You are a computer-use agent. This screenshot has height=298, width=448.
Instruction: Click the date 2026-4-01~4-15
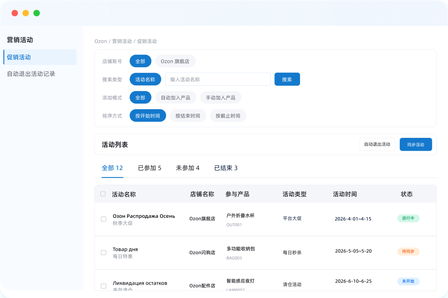[353, 219]
